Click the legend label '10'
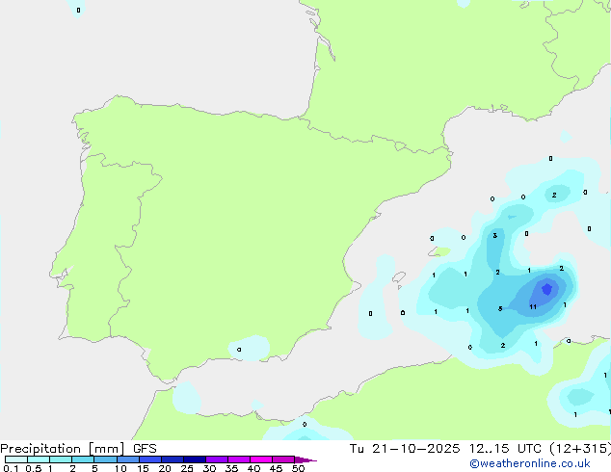 [x=120, y=468]
